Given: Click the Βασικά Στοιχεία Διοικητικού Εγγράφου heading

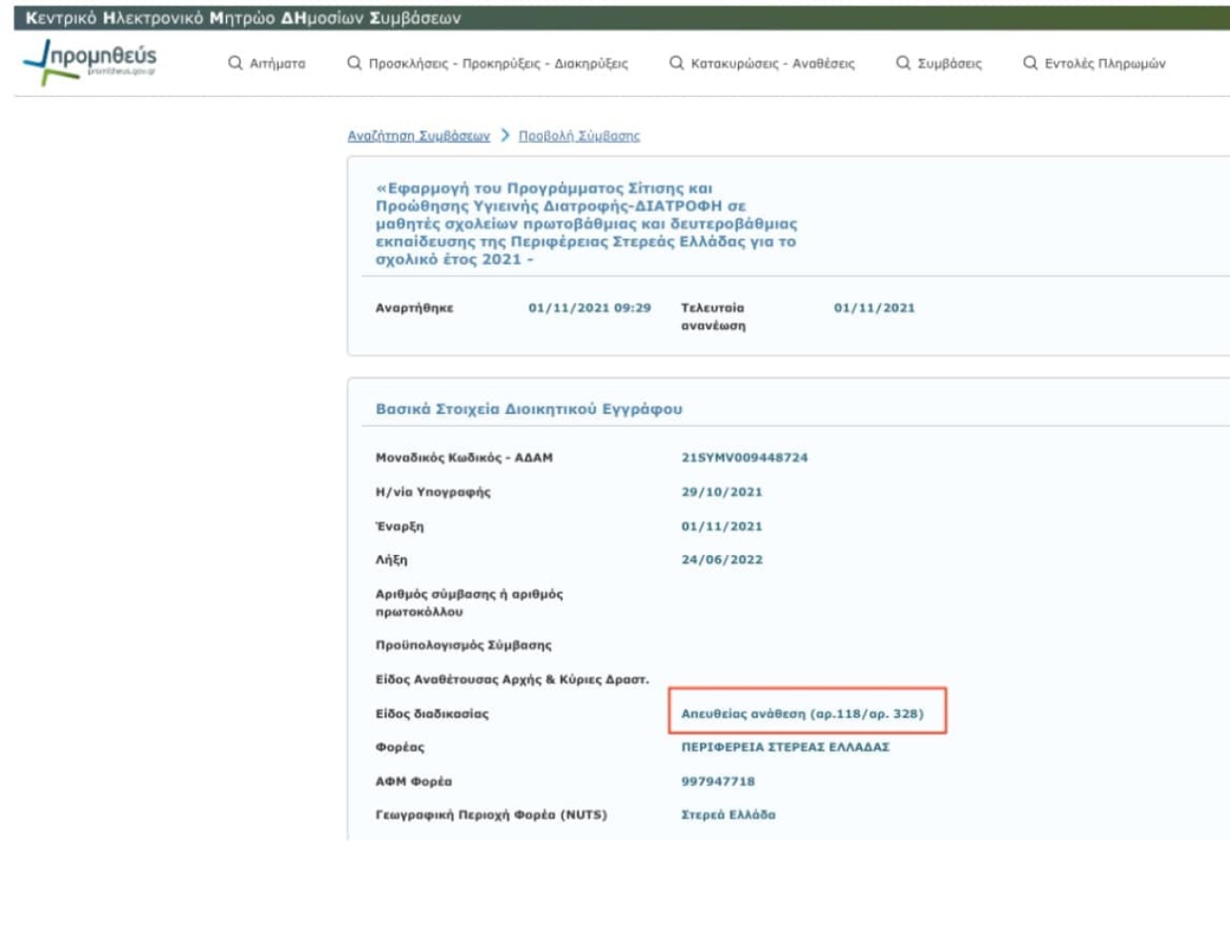Looking at the screenshot, I should tap(529, 408).
